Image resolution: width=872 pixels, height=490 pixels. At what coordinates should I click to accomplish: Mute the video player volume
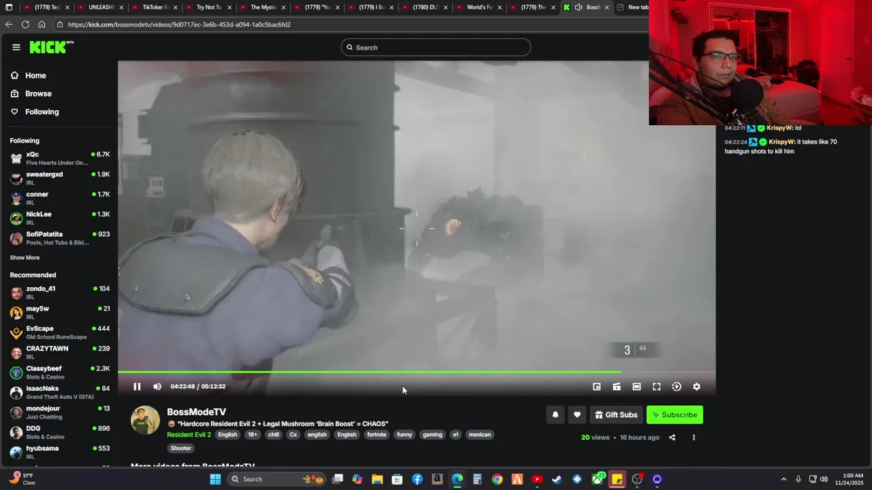(x=157, y=387)
